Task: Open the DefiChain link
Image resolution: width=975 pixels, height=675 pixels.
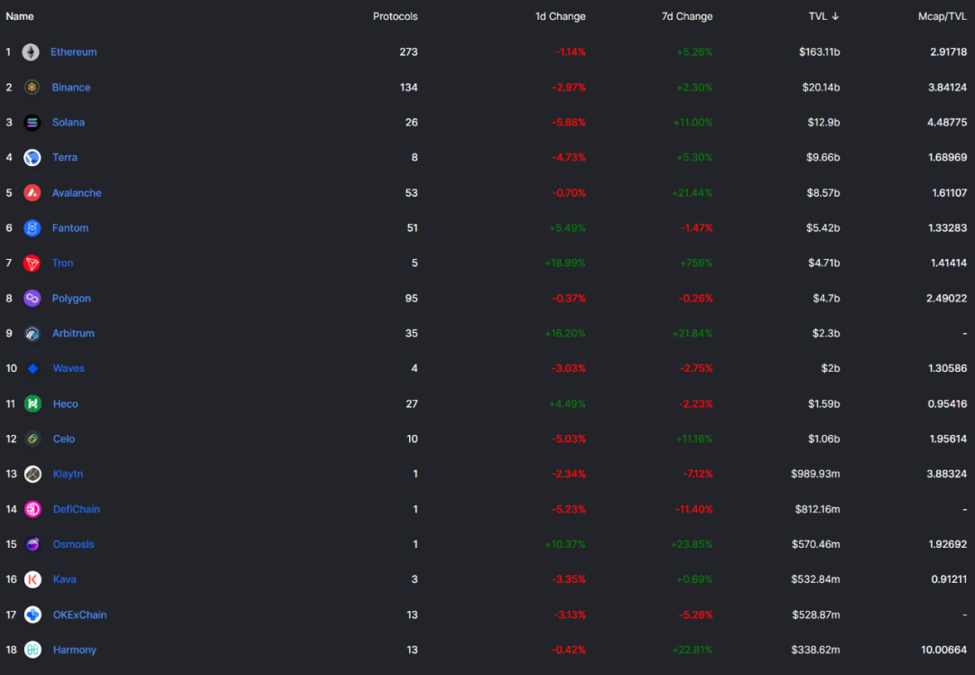Action: pos(77,509)
